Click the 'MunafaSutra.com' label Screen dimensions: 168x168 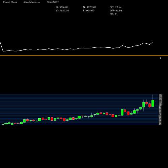(x=32, y=2)
